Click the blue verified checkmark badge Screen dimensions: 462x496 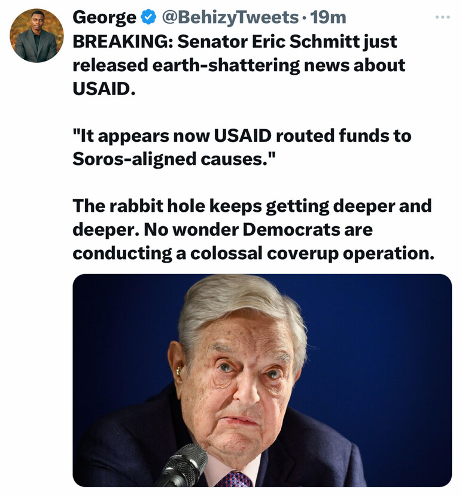tap(148, 18)
